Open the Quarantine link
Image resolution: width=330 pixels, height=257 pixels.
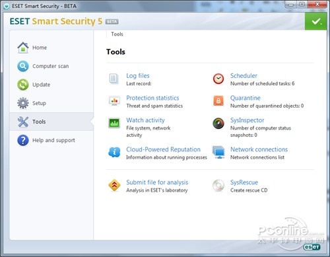click(x=246, y=98)
